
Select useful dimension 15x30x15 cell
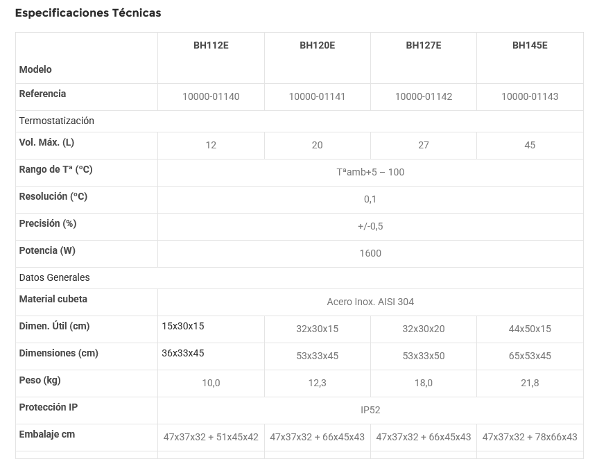[x=183, y=327]
